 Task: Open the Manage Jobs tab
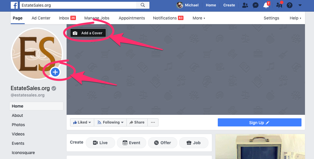point(97,18)
